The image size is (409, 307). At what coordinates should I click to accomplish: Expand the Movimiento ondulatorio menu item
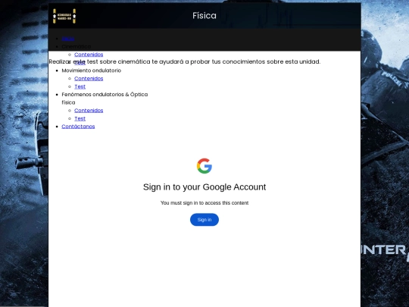pos(92,70)
